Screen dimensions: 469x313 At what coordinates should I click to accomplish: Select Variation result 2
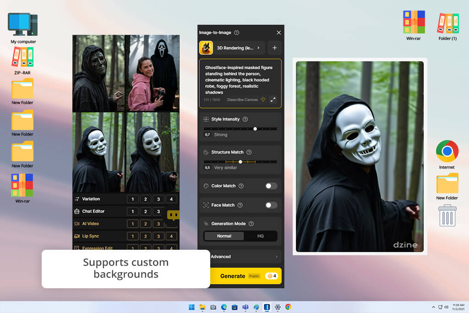tap(146, 199)
